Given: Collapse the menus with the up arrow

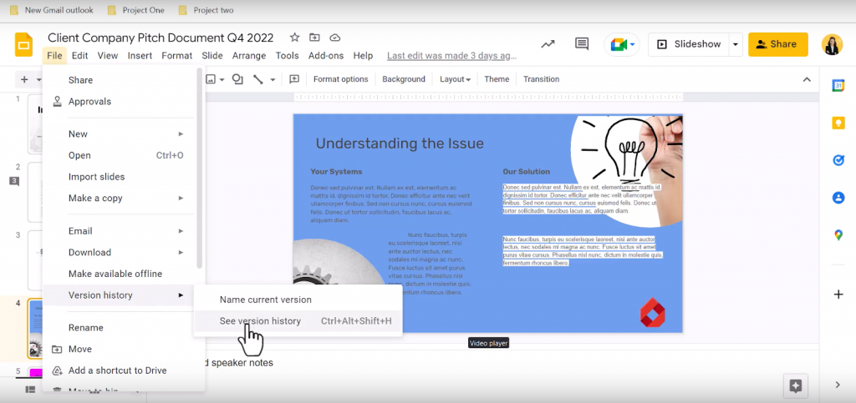Looking at the screenshot, I should 807,79.
